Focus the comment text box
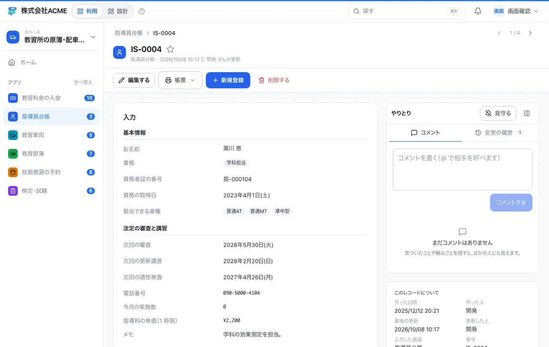The width and height of the screenshot is (549, 347). 462,169
